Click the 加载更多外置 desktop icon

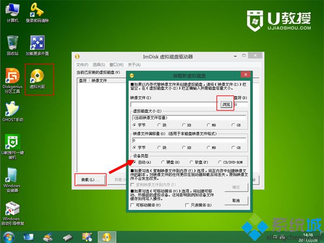(37, 45)
